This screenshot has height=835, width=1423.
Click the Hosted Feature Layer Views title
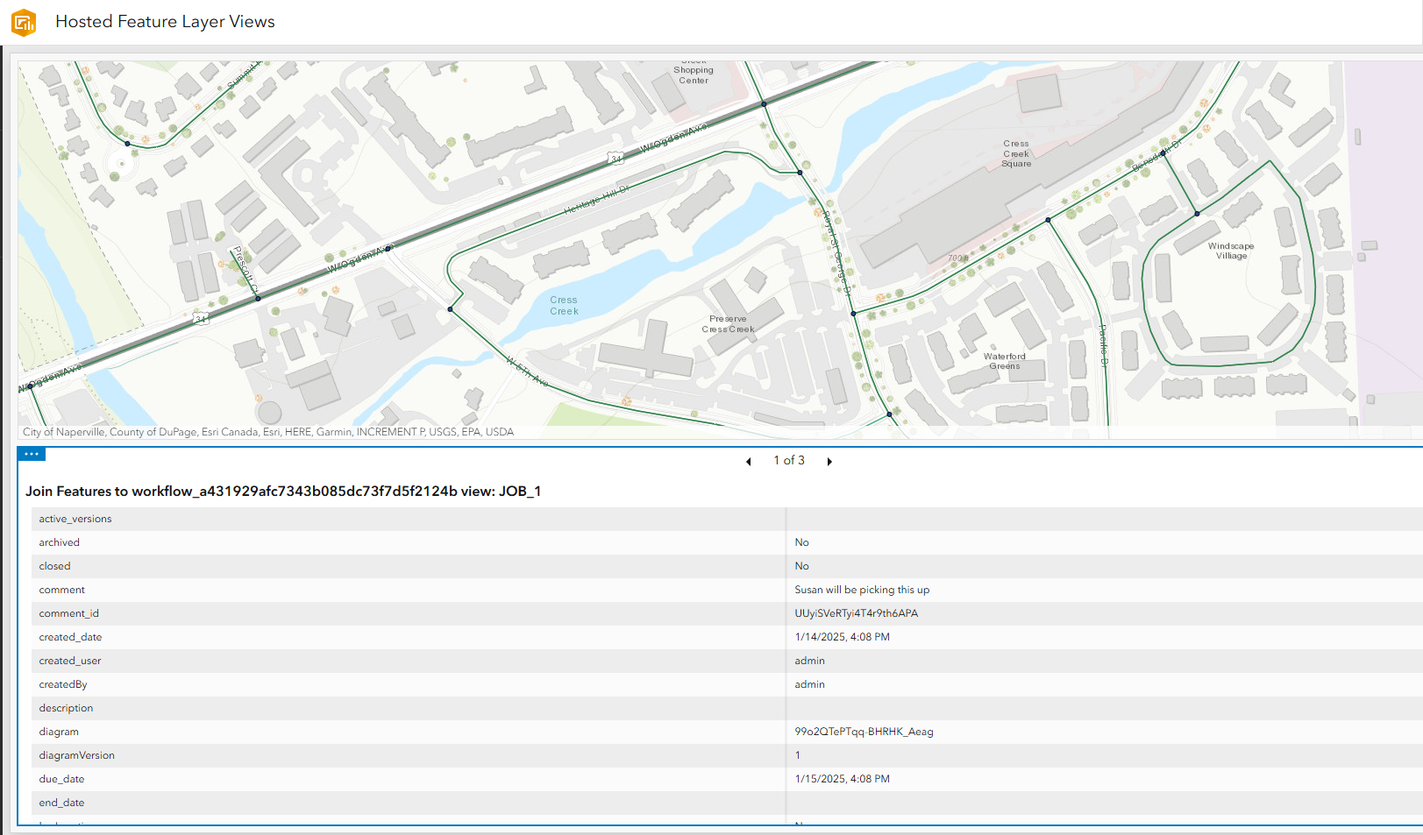click(165, 21)
